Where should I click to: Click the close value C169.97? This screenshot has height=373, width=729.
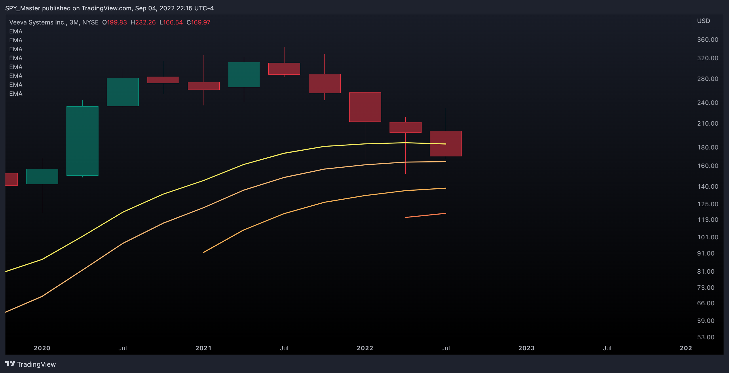198,22
